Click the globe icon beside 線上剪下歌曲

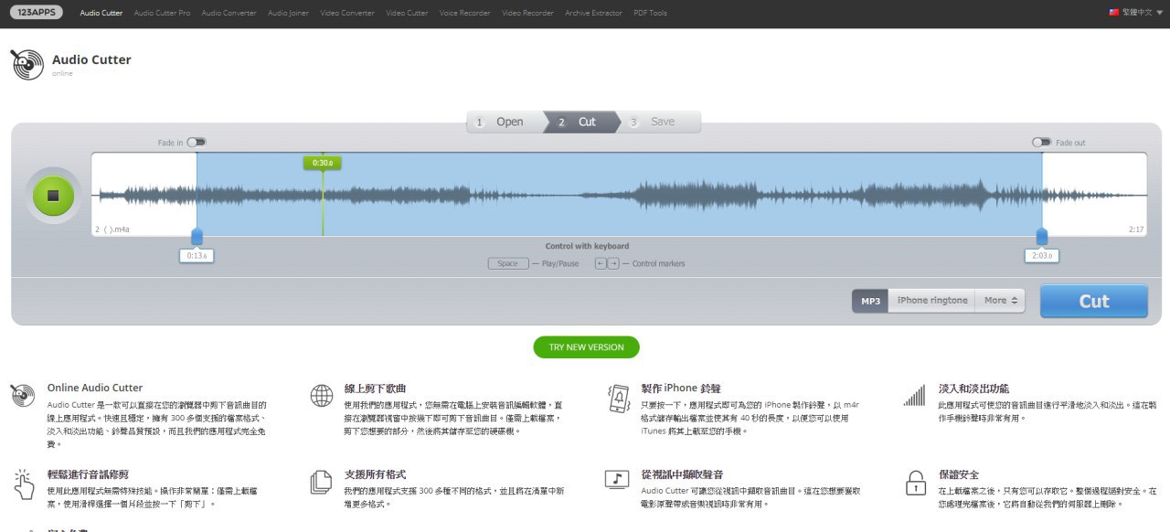pyautogui.click(x=322, y=396)
